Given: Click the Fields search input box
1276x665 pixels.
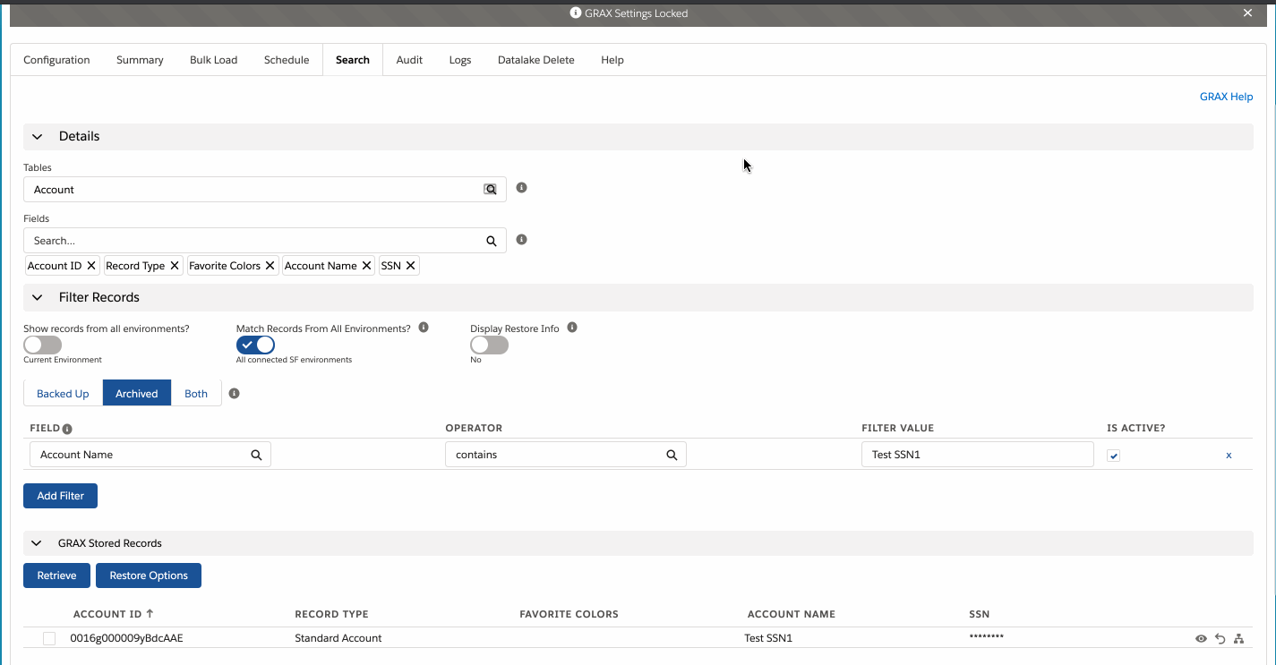Looking at the screenshot, I should pos(265,241).
